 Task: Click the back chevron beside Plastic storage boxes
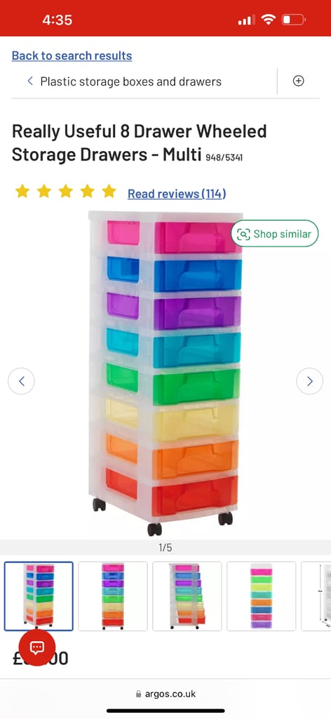(30, 81)
